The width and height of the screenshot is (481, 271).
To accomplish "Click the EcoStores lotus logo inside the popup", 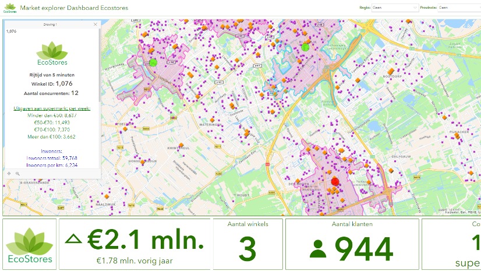I will [x=51, y=51].
